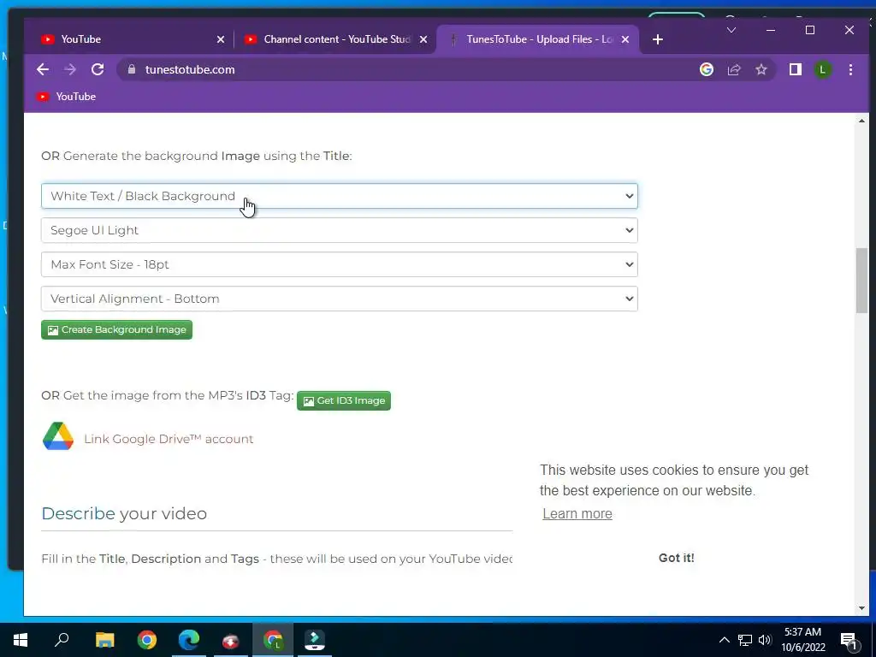
Task: Dismiss cookie notice with Got it!
Action: [x=676, y=558]
